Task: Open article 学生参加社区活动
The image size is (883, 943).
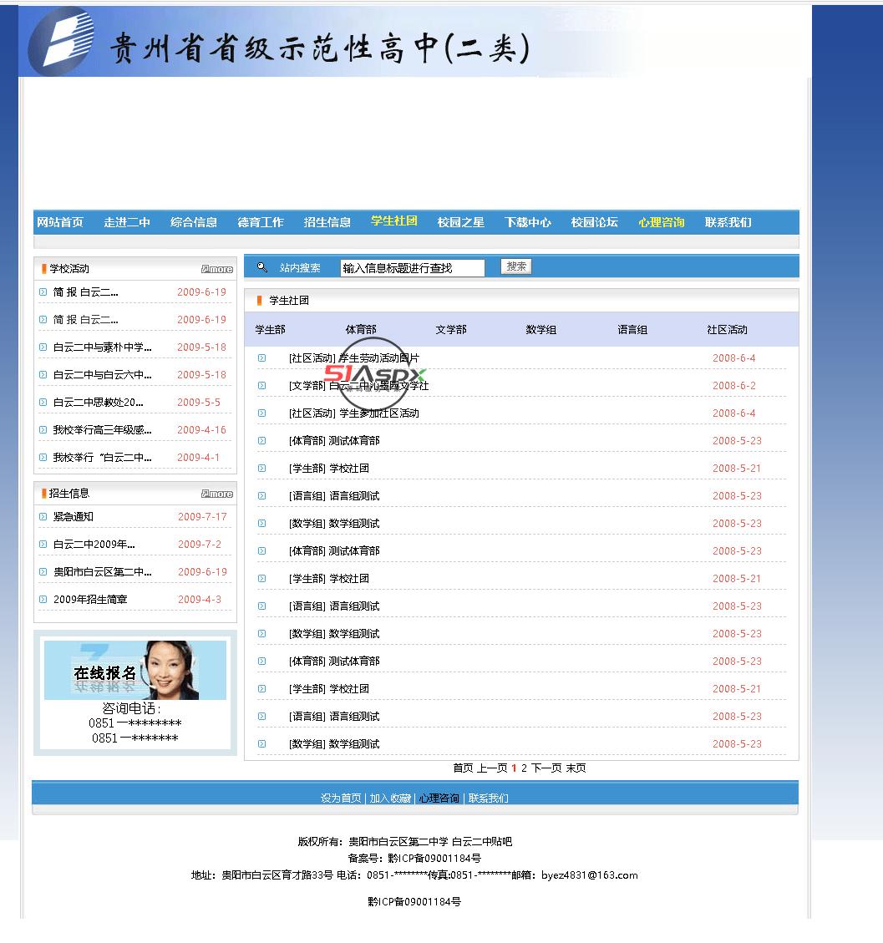Action: tap(379, 413)
